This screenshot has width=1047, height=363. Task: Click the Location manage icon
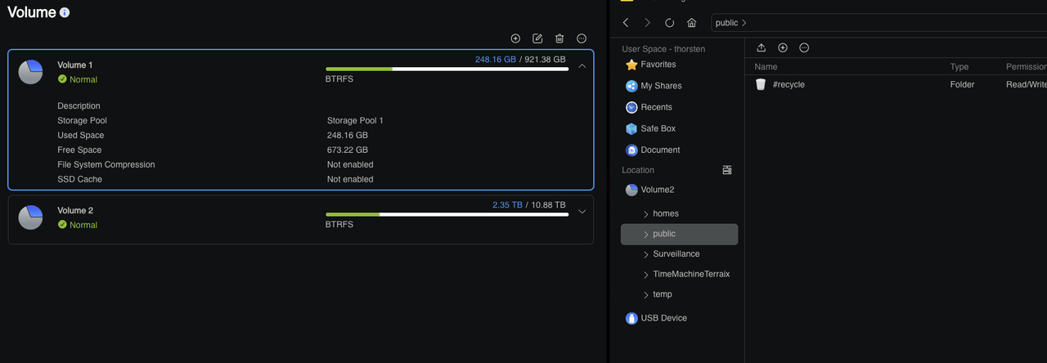click(x=727, y=170)
